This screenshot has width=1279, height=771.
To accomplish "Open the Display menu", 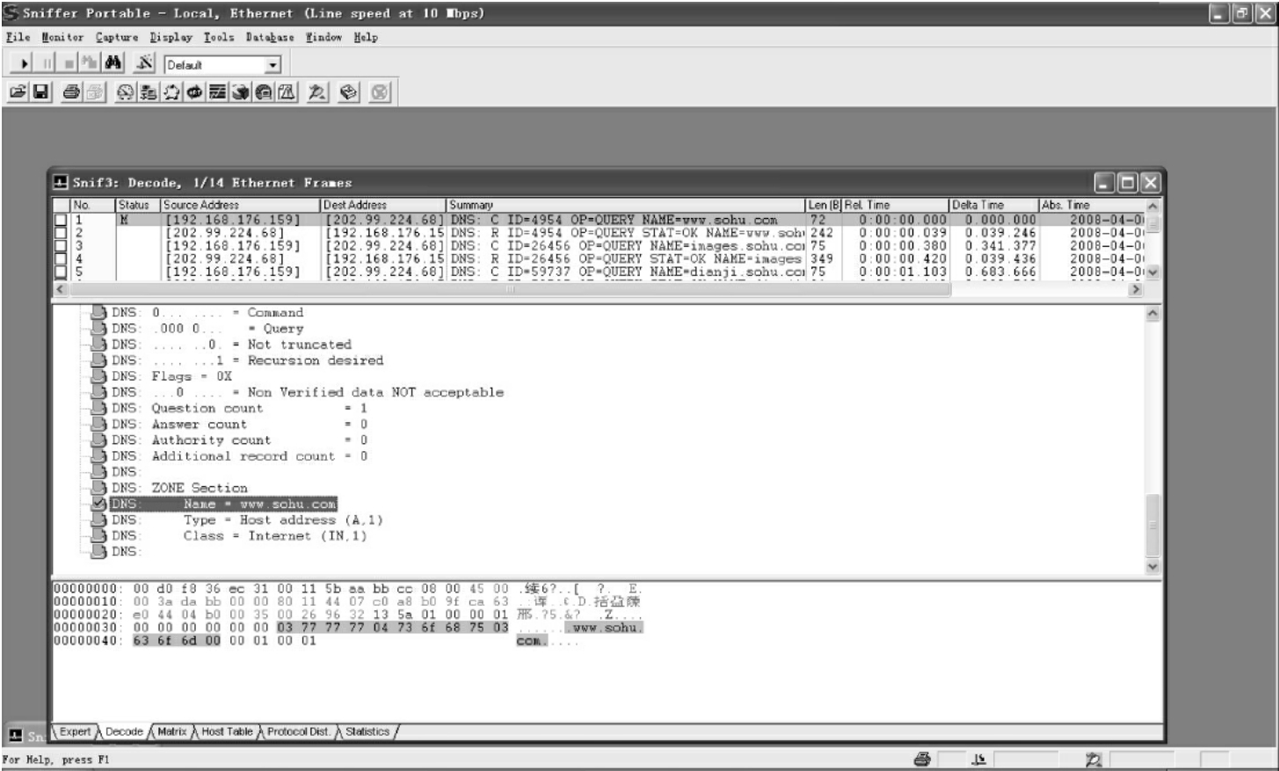I will 171,38.
